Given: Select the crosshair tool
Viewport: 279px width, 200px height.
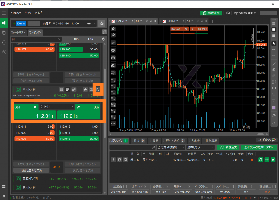Looking at the screenshot, I should pos(274,50).
